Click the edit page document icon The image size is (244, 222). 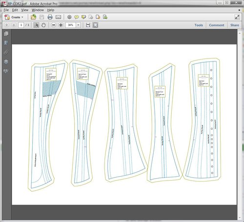tap(91, 17)
